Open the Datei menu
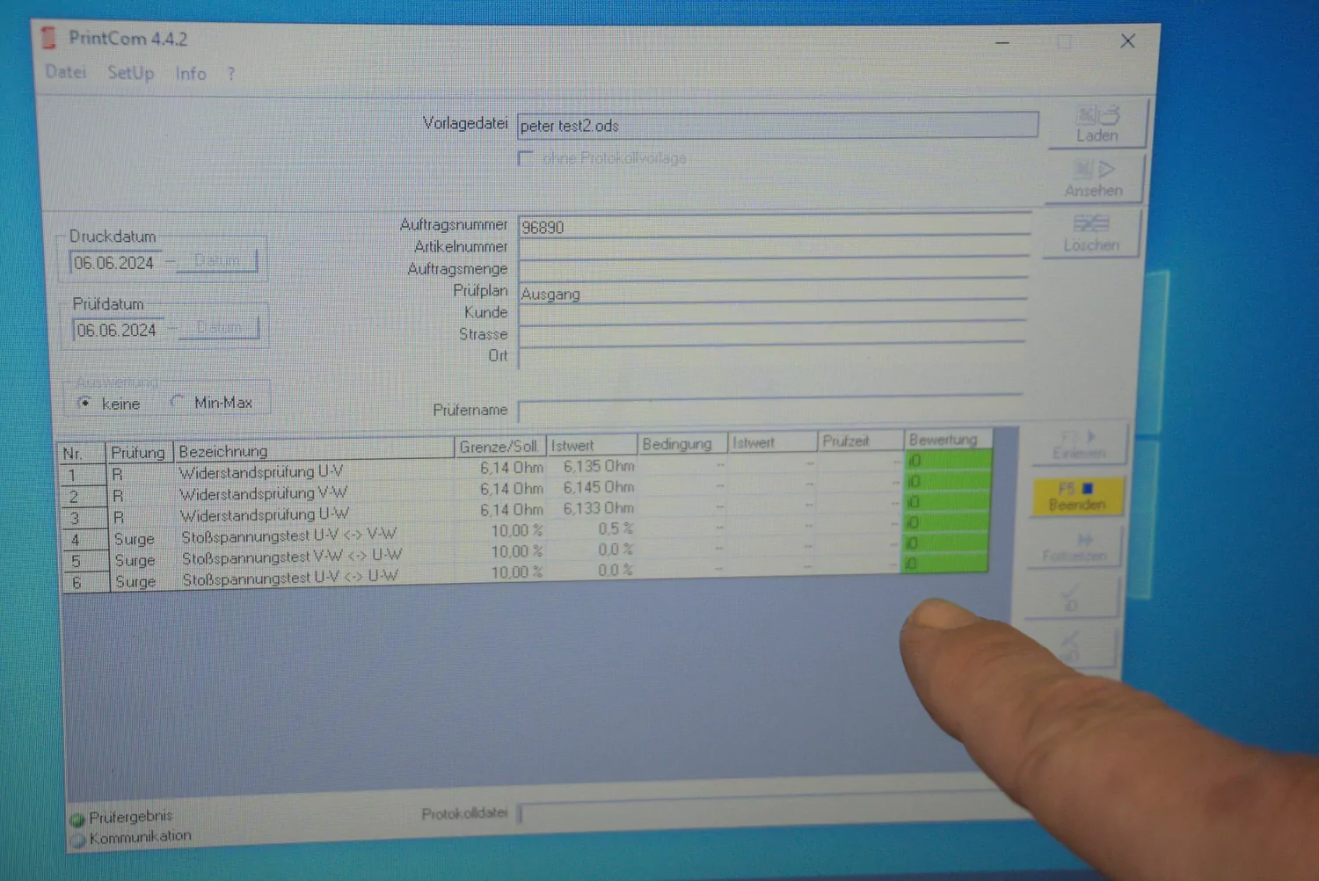The image size is (1319, 881). [x=66, y=71]
